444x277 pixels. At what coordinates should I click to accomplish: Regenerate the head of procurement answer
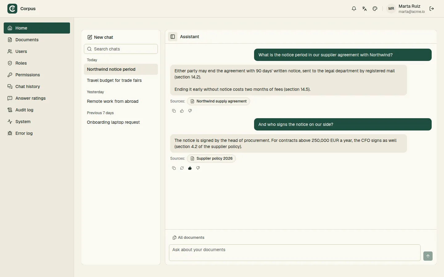coord(182,168)
